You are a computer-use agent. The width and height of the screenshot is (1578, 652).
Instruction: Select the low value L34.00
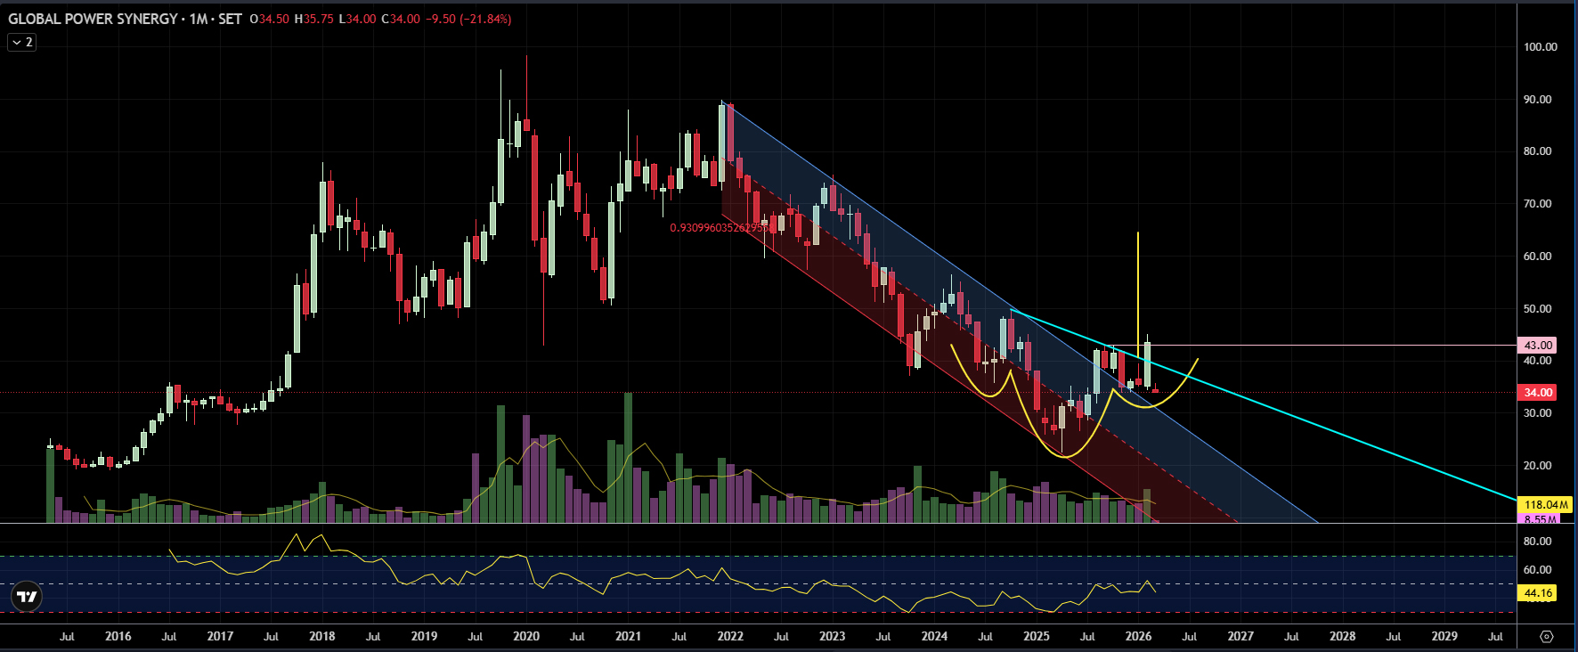[357, 19]
